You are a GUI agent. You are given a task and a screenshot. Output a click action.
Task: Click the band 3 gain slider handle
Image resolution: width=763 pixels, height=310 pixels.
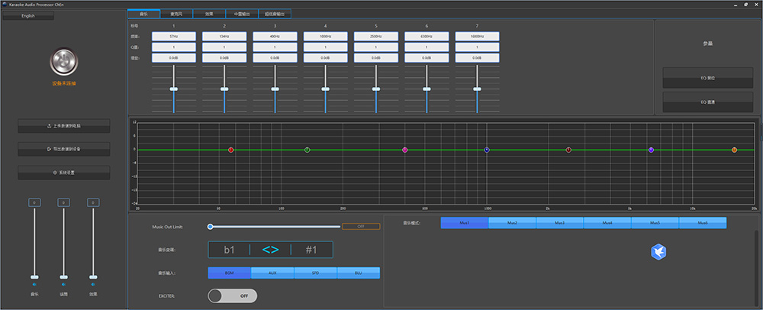[x=275, y=89]
